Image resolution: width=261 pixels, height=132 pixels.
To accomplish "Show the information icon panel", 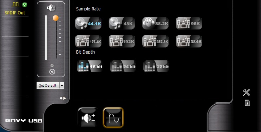I will click(247, 103).
